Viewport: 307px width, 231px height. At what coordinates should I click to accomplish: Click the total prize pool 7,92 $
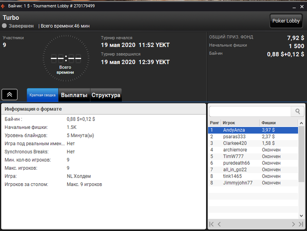[x=296, y=38]
